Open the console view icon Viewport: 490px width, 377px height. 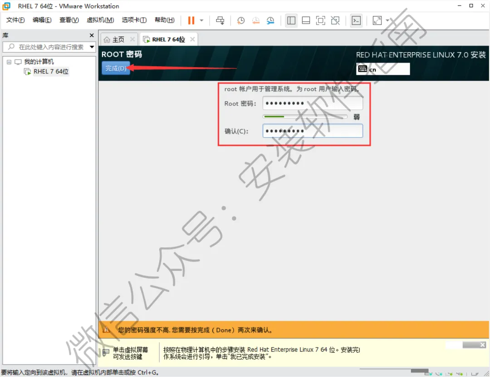356,20
